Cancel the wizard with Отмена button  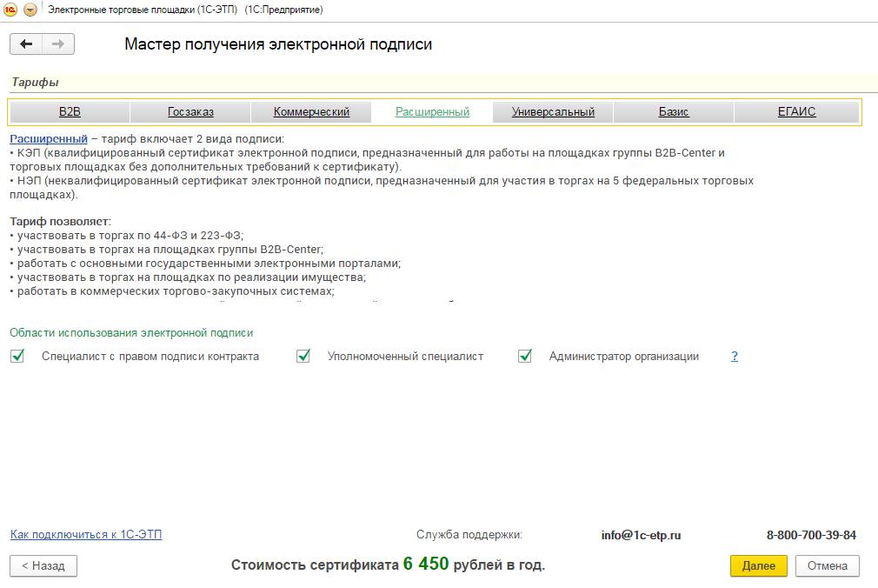[827, 565]
